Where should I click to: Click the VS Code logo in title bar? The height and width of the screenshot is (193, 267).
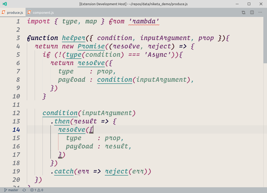click(x=4, y=4)
